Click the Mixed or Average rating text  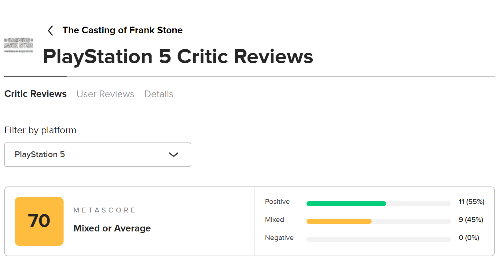tap(112, 228)
